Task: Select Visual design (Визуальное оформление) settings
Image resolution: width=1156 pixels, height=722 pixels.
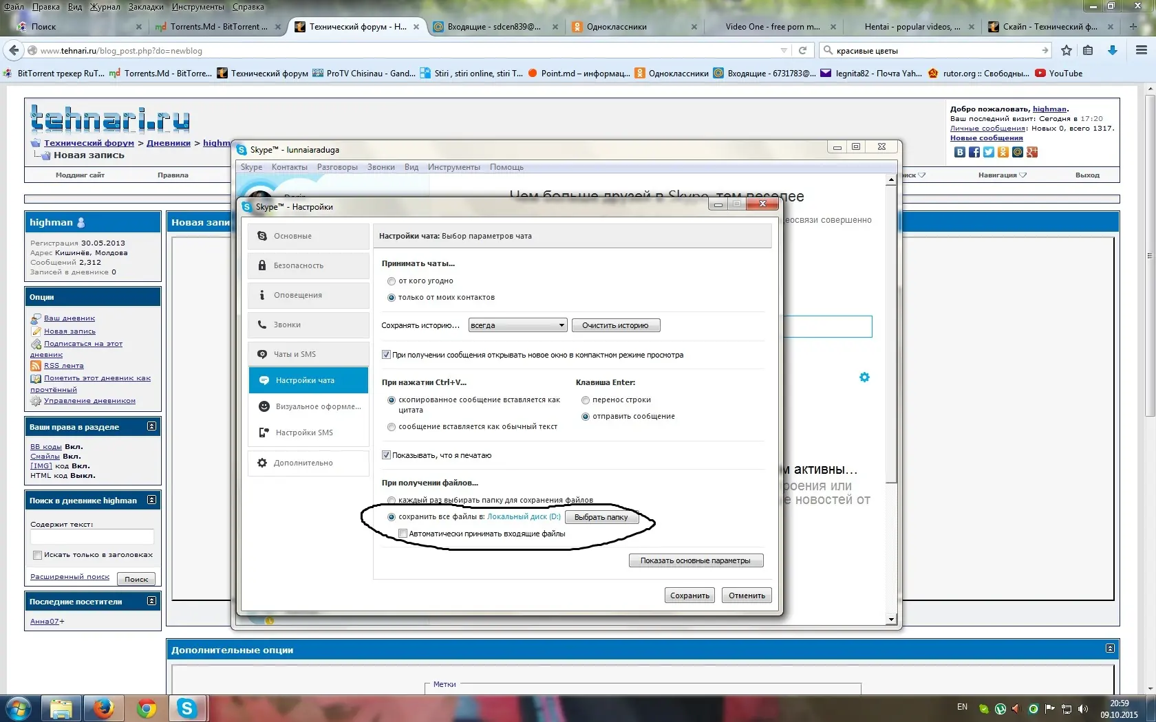Action: click(x=308, y=406)
